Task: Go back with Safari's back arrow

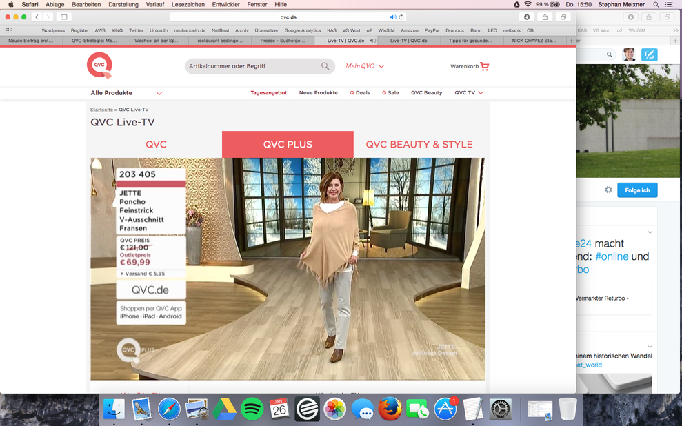Action: [x=37, y=17]
